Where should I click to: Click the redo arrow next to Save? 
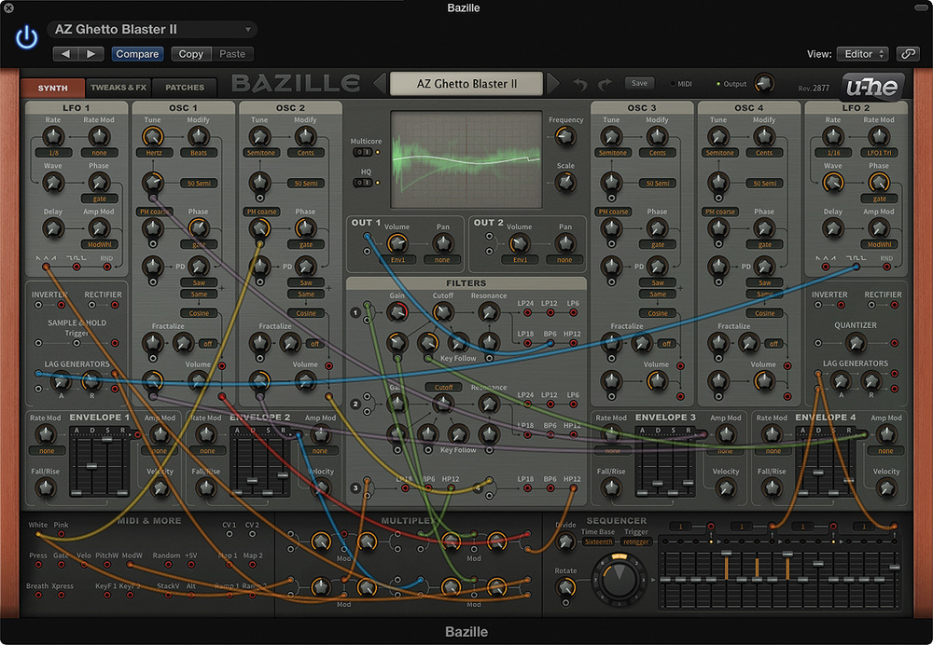605,84
